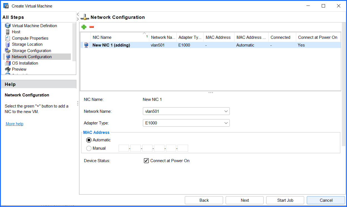Click the Host step icon
Screen dimensions: 347x207
(x=8, y=32)
